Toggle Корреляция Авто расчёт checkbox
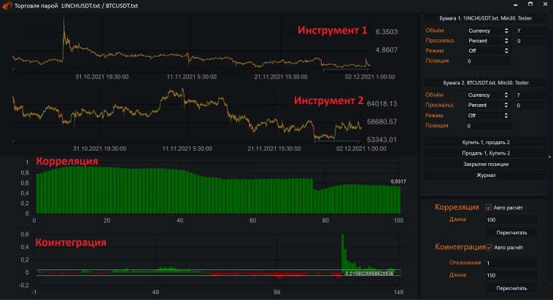This screenshot has height=300, width=553. pos(490,207)
